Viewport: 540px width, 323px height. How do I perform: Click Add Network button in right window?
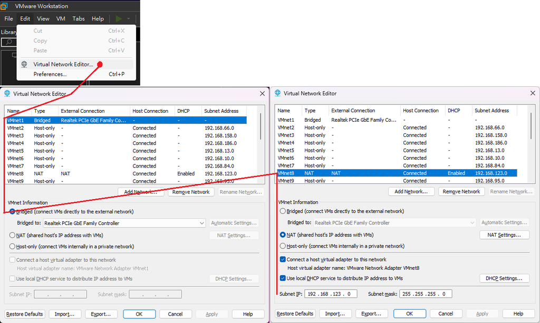[x=411, y=192]
